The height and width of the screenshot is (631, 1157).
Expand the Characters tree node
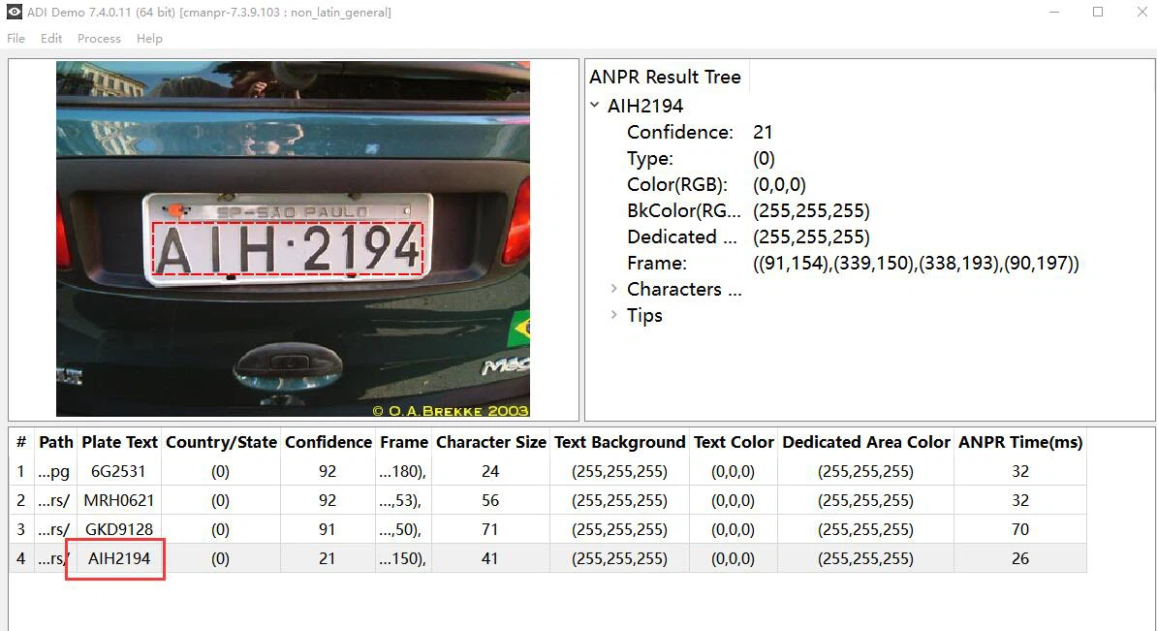click(614, 289)
